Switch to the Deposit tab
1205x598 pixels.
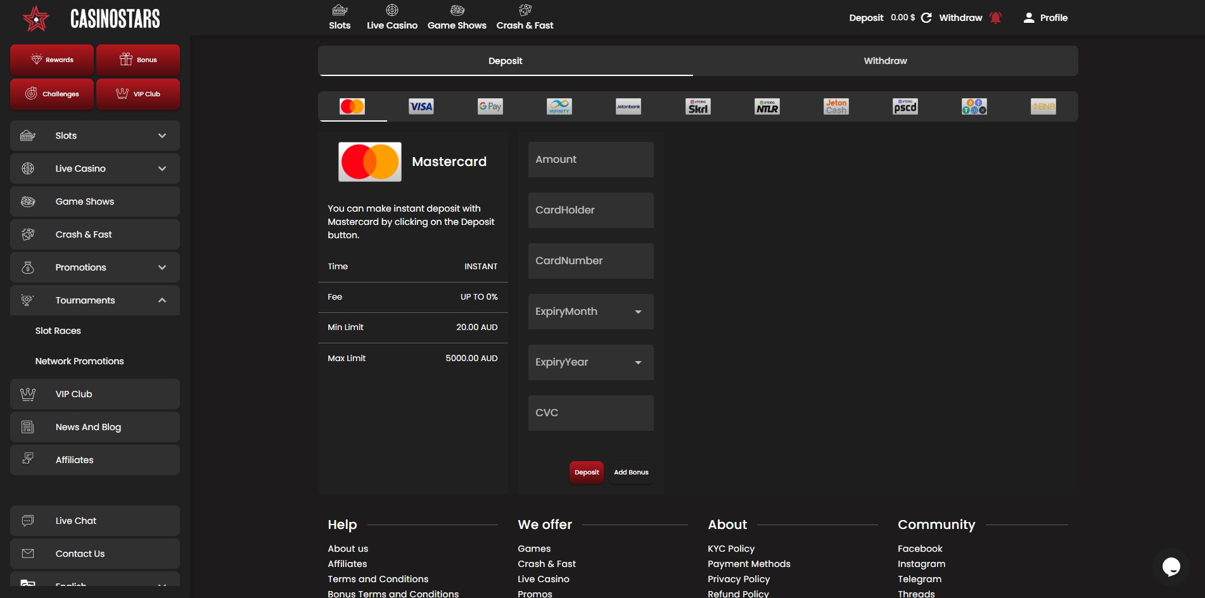click(506, 61)
